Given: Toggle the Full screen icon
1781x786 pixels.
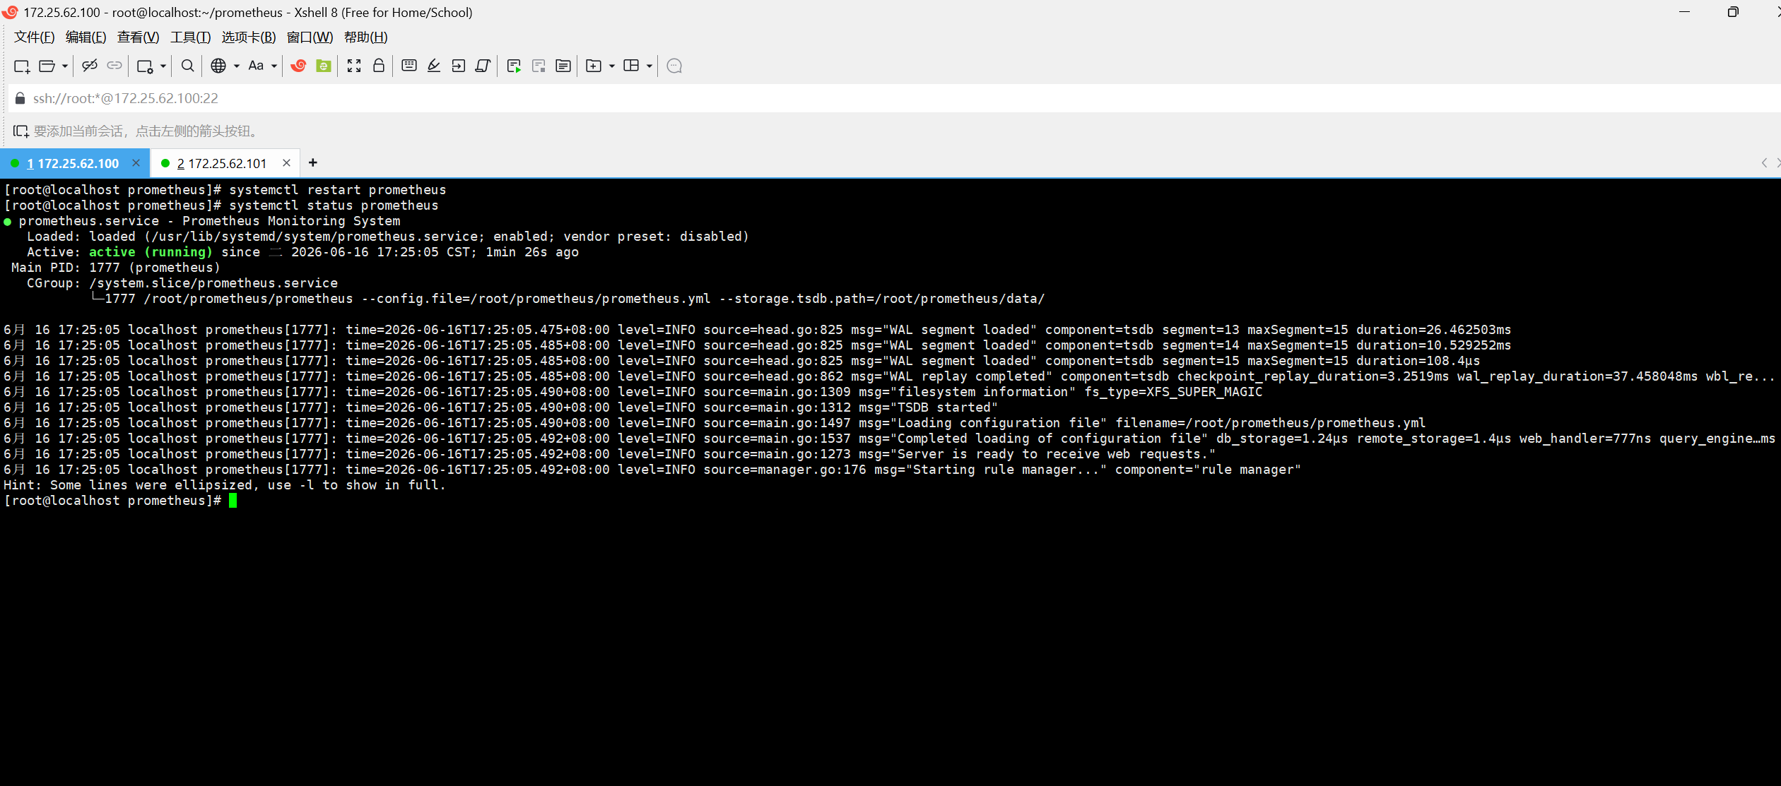Looking at the screenshot, I should (354, 66).
